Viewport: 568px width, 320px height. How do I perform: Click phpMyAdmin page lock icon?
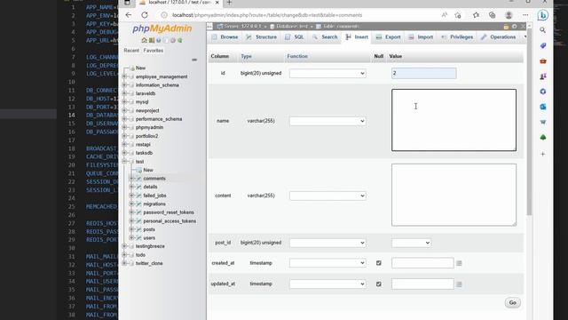(506, 27)
